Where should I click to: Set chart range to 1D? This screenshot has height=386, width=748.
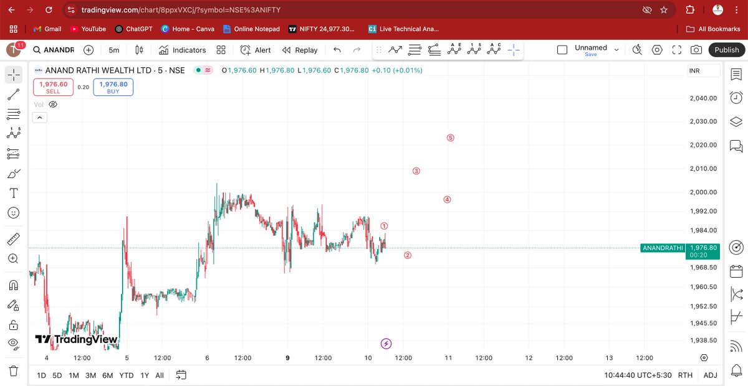pos(41,375)
